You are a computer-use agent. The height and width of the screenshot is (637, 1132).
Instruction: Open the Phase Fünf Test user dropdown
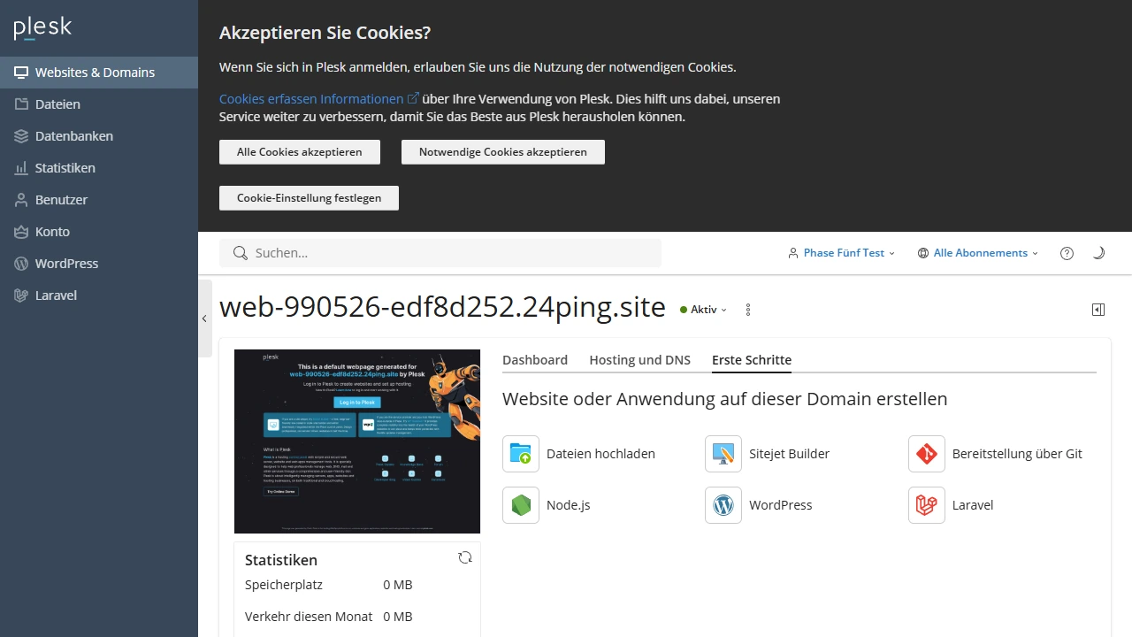pos(841,253)
